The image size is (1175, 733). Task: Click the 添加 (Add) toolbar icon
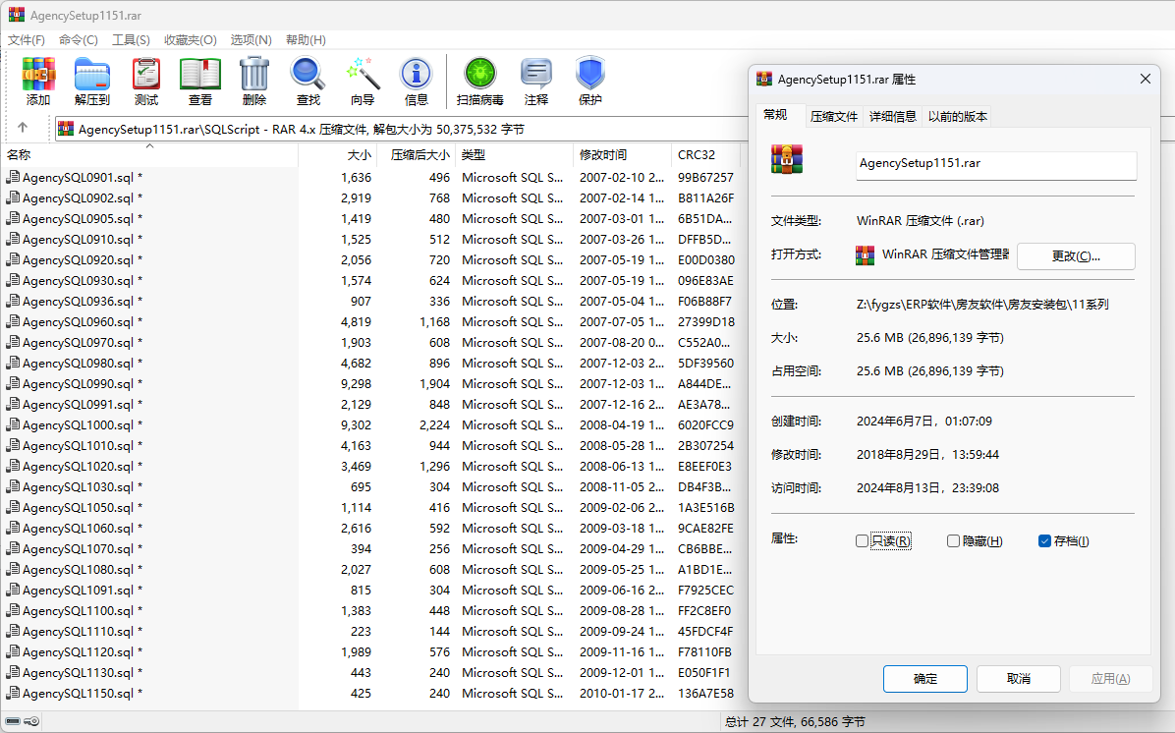pyautogui.click(x=38, y=75)
